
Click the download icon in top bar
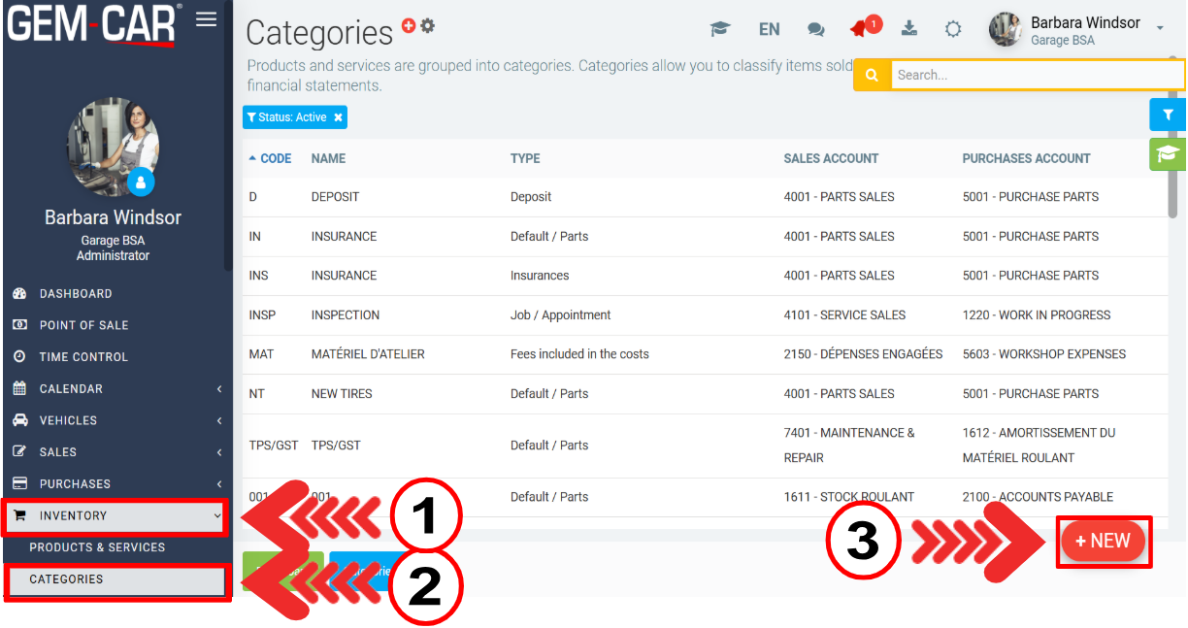[x=908, y=28]
